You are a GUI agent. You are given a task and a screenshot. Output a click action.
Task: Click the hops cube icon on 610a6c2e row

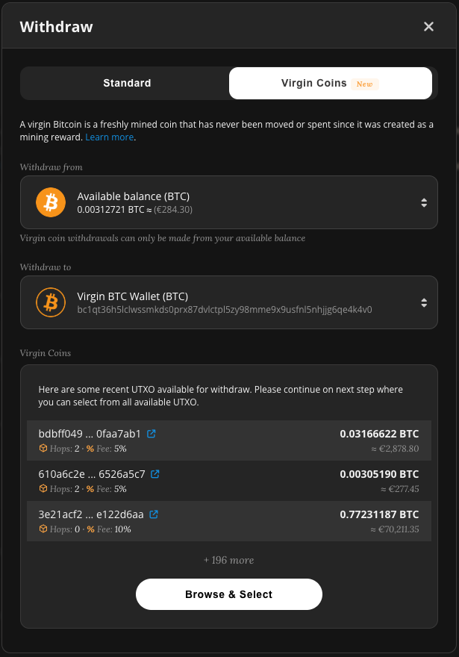coord(43,489)
